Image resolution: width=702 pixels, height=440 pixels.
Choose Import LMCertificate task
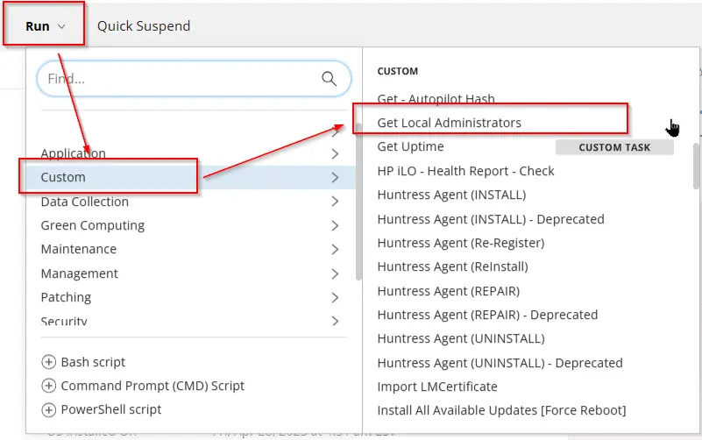436,387
